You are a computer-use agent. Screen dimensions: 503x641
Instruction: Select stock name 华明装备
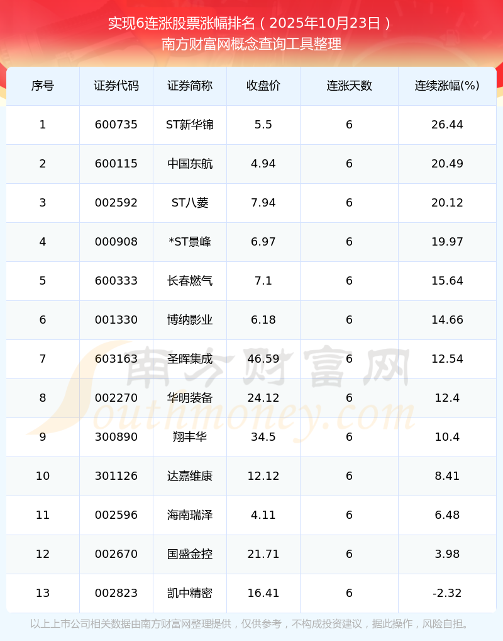(190, 398)
